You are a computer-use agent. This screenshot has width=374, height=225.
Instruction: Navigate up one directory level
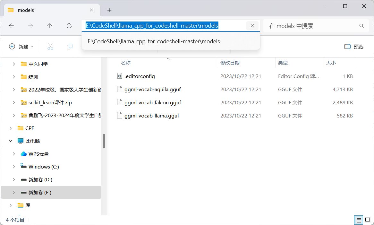[50, 26]
